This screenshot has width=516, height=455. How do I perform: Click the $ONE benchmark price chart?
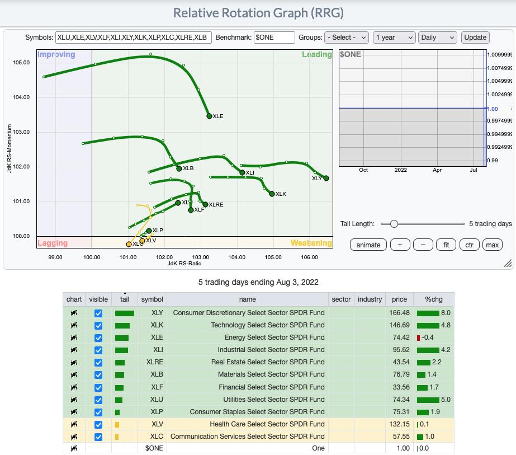pyautogui.click(x=413, y=108)
